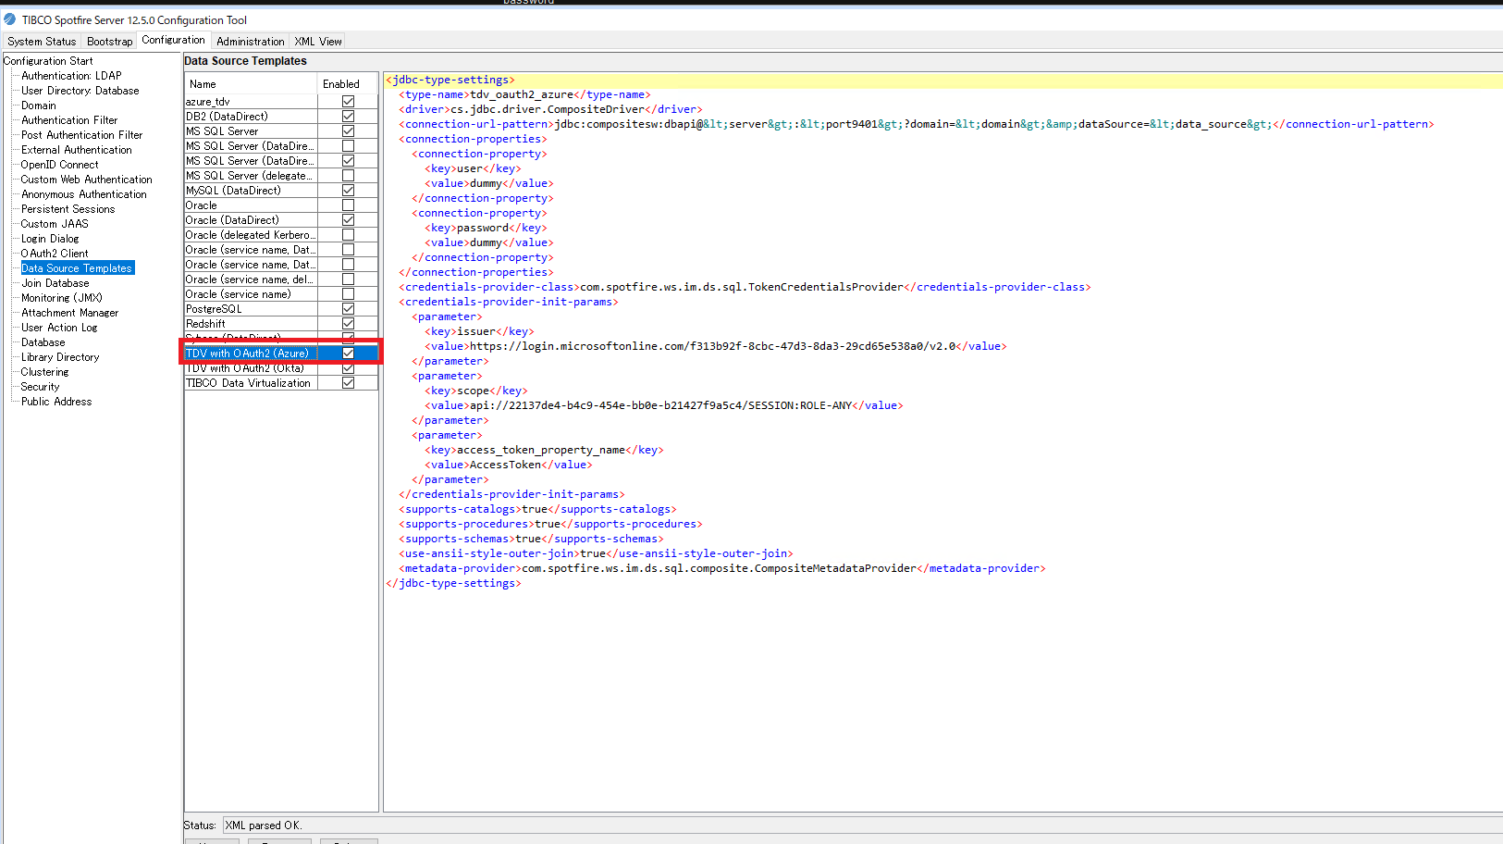1503x844 pixels.
Task: Select Login Dialog in tree
Action: [50, 239]
